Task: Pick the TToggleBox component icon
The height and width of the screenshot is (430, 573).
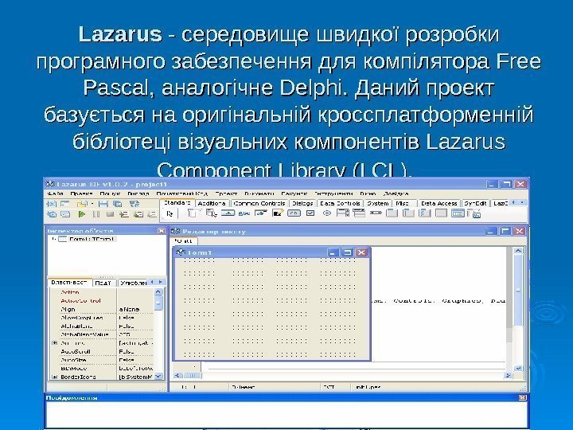Action: [294, 213]
